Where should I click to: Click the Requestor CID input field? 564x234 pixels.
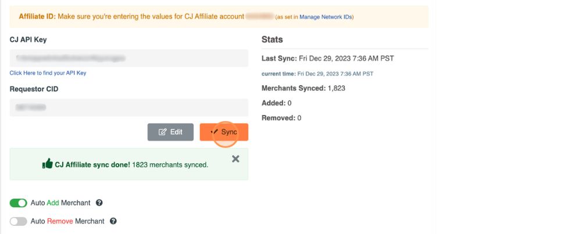(128, 107)
